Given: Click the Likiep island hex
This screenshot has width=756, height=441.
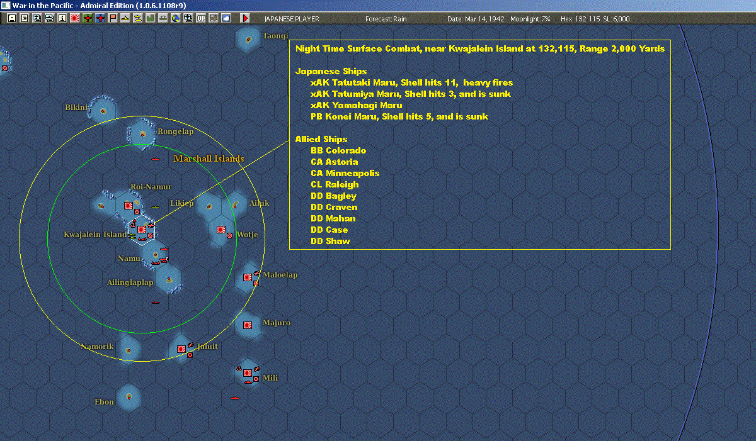Looking at the screenshot, I should point(209,206).
